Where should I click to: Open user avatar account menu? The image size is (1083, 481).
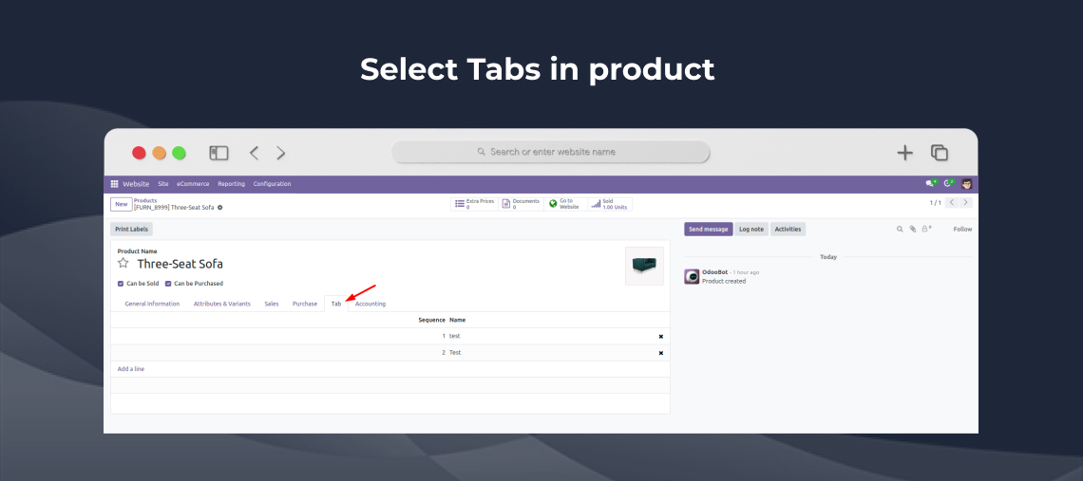click(x=966, y=184)
